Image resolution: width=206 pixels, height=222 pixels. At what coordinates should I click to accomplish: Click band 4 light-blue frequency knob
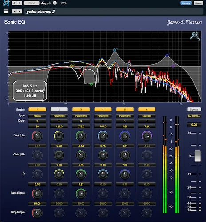[x=103, y=136]
